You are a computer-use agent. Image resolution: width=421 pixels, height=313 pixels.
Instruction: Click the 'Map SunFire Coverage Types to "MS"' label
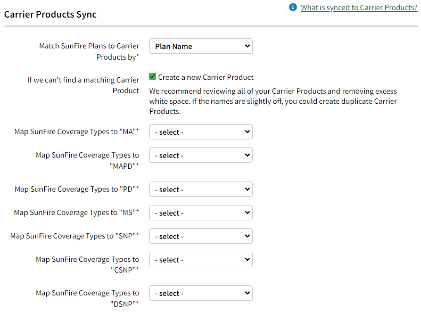(77, 212)
